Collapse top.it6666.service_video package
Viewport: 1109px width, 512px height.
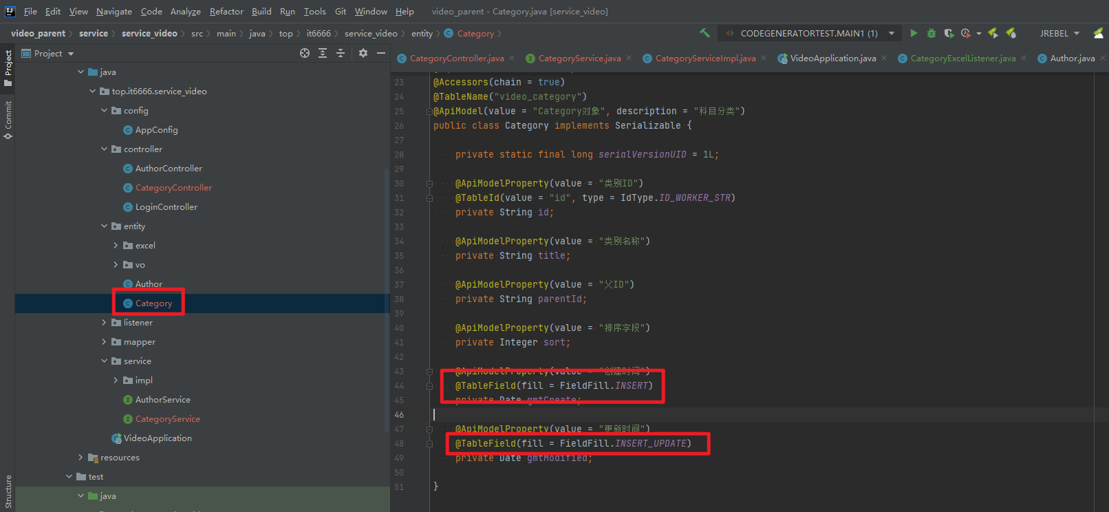pos(93,91)
